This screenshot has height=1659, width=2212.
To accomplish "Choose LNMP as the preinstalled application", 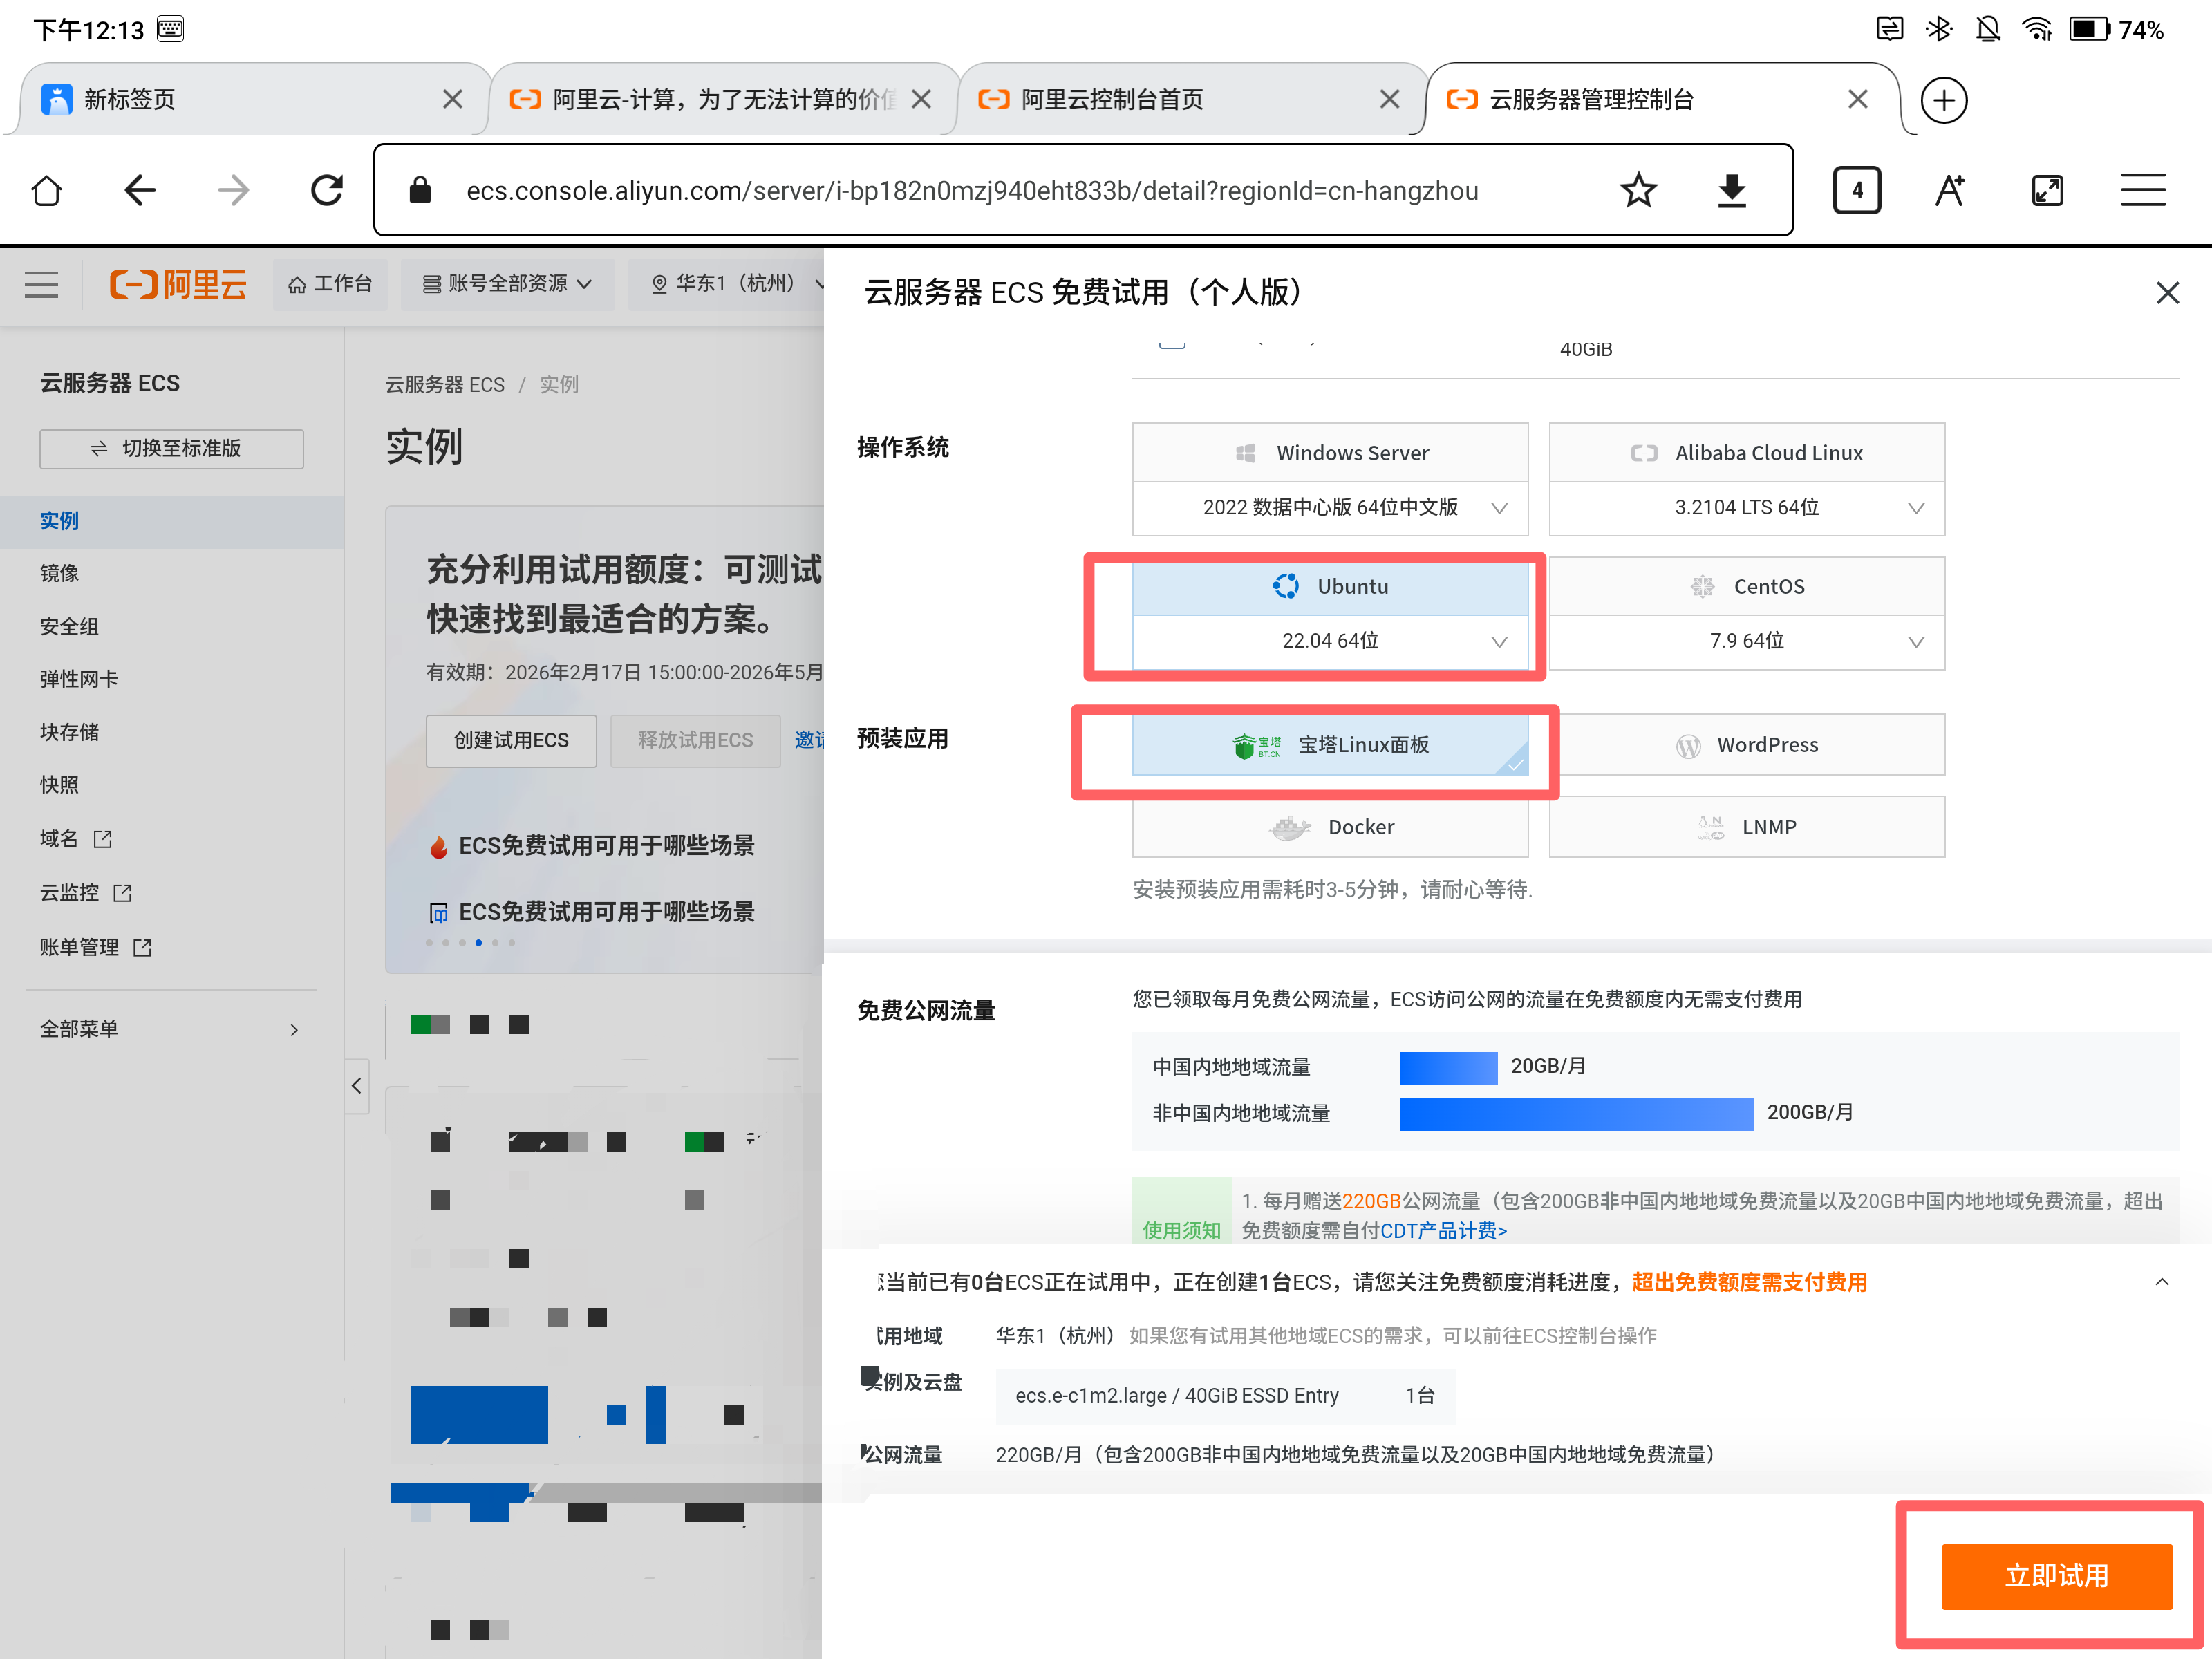I will pos(1746,827).
